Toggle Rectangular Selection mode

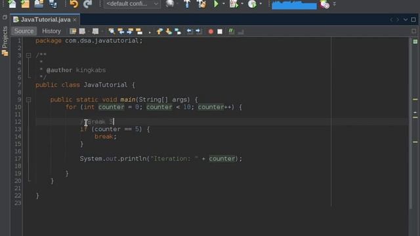click(x=150, y=31)
